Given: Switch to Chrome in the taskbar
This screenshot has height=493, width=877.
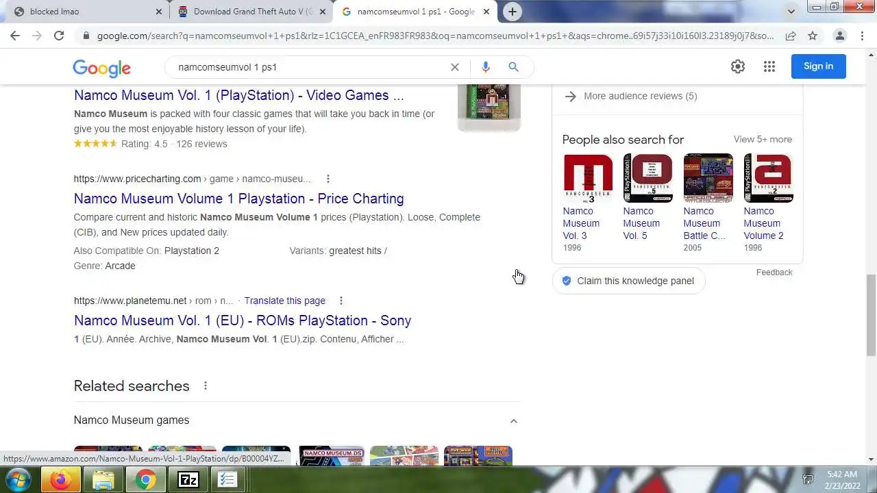Looking at the screenshot, I should pos(145,480).
